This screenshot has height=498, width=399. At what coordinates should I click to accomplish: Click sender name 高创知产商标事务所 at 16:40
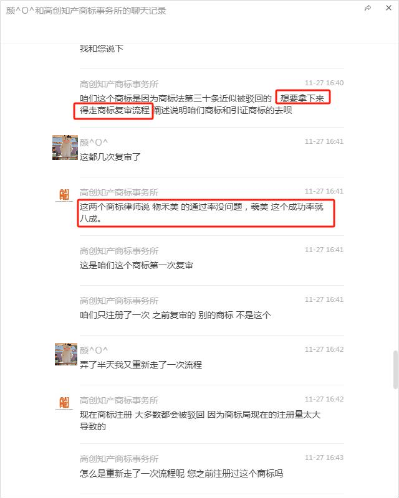point(119,84)
